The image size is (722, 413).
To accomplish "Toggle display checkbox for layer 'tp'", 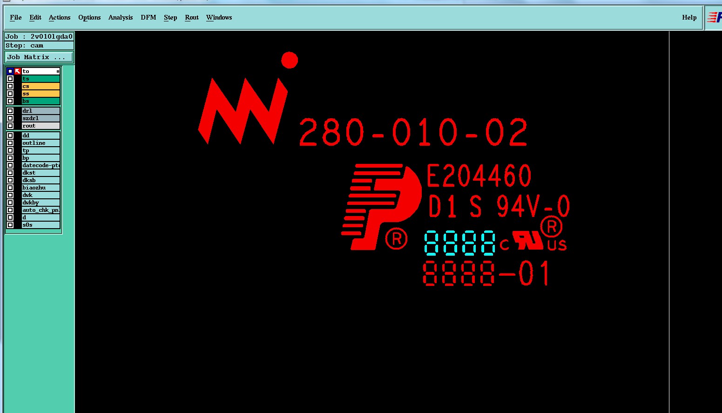I will pos(10,150).
